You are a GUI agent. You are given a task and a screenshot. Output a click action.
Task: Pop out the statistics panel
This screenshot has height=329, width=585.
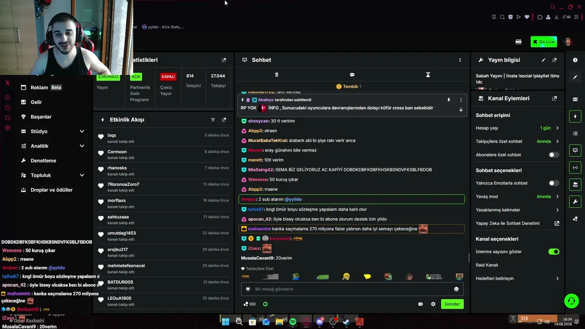[224, 60]
